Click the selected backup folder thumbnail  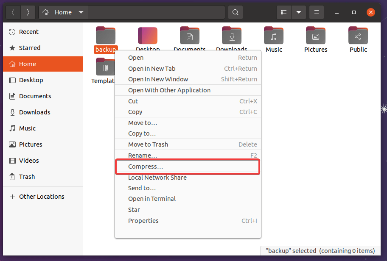pyautogui.click(x=105, y=35)
